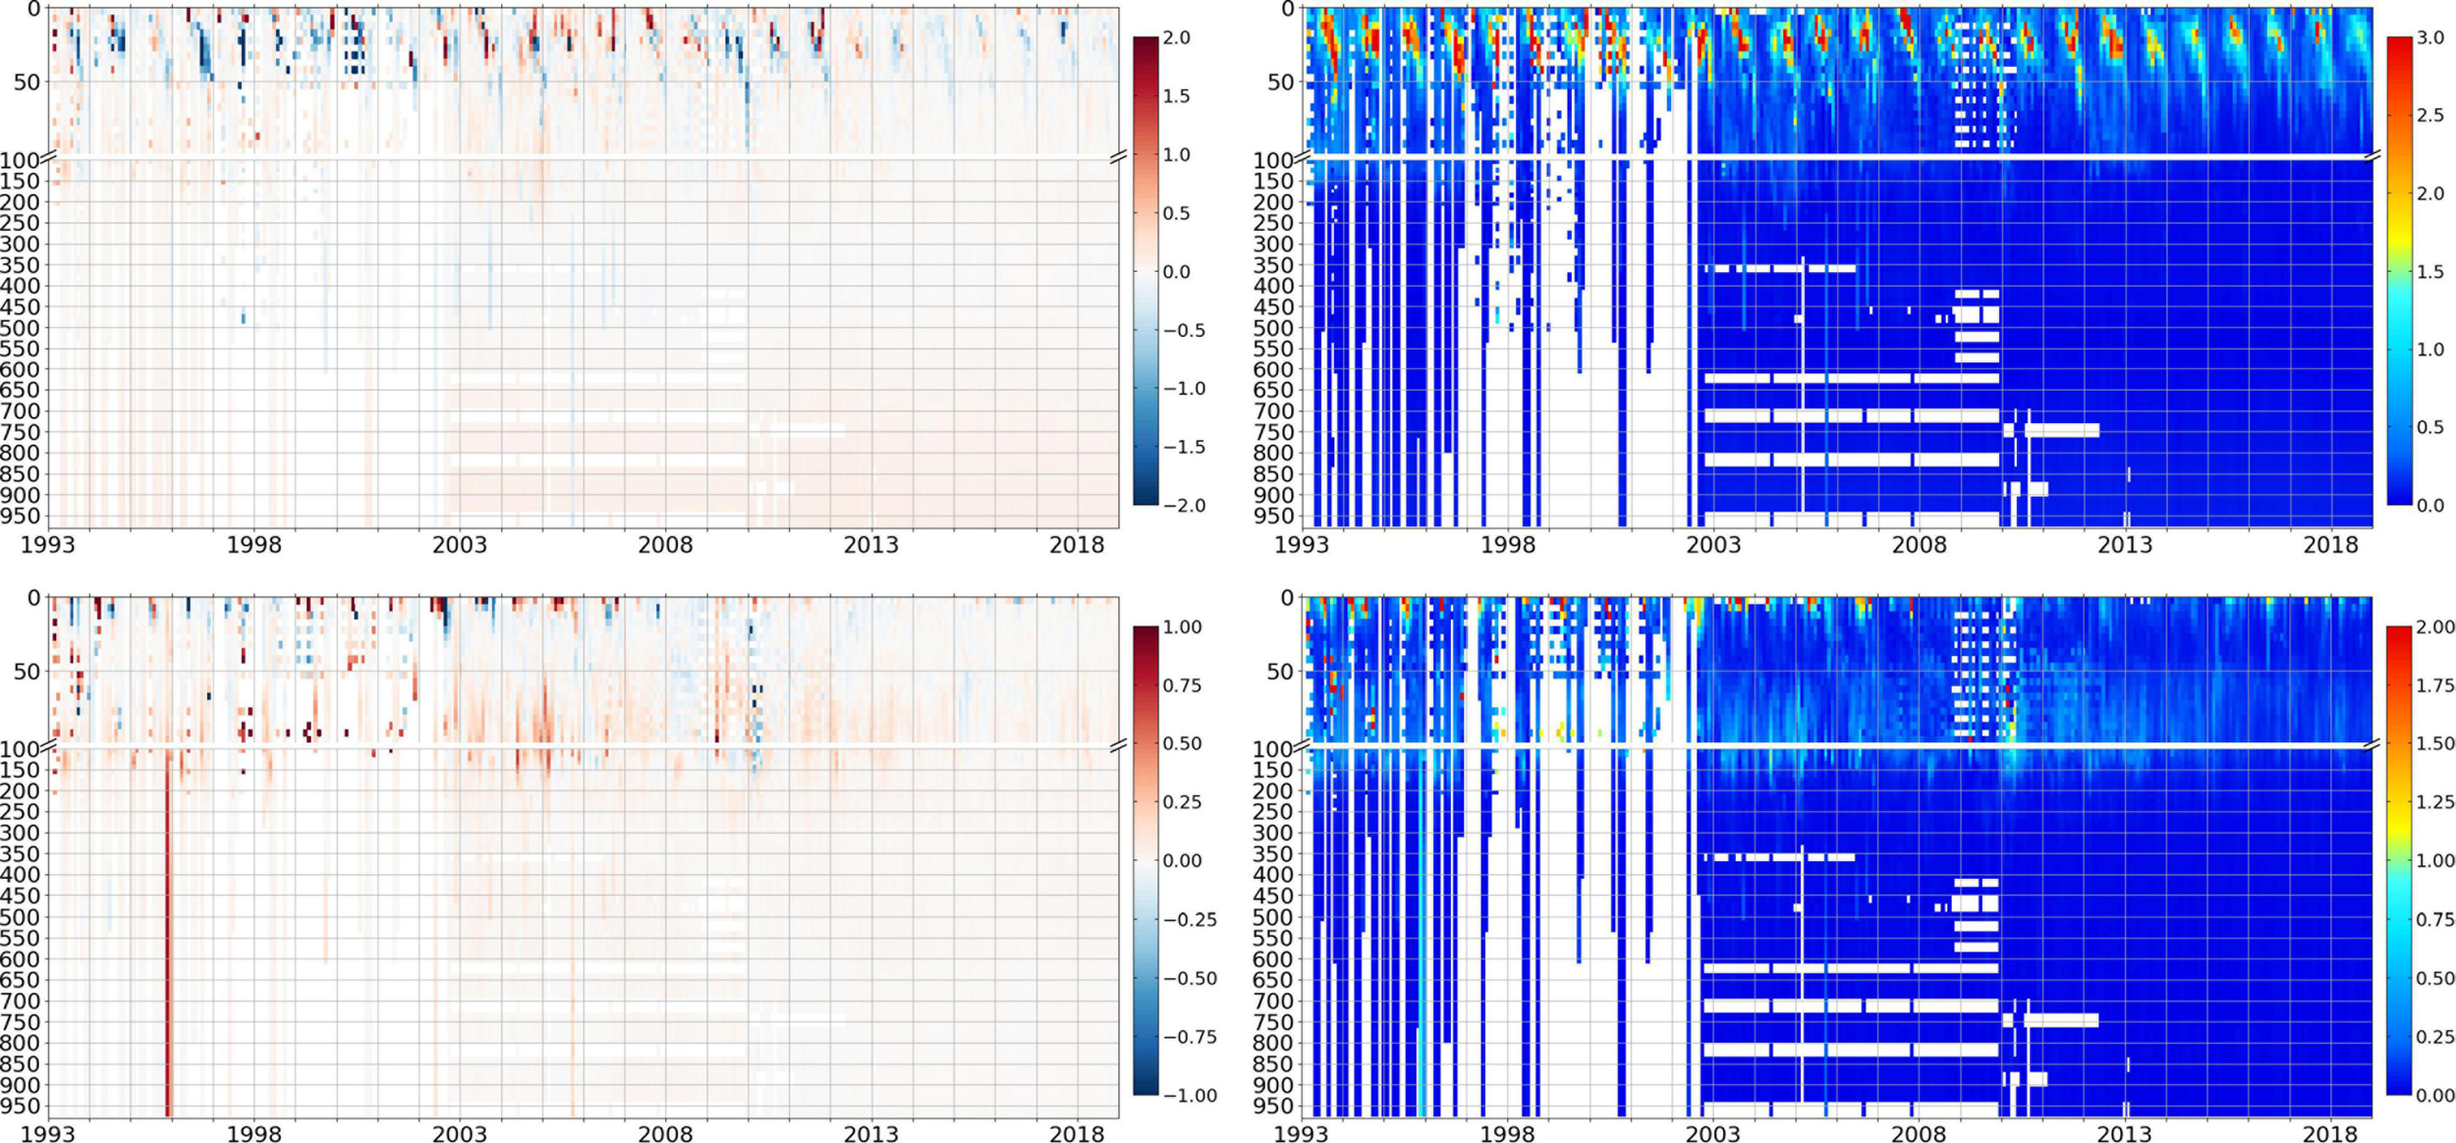Click the 2003 x-axis label under top-left plot
The height and width of the screenshot is (1143, 2456).
click(459, 545)
